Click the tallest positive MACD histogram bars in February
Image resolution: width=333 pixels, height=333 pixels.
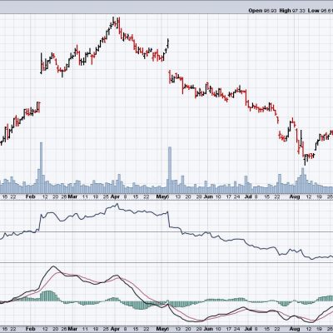coord(49,296)
